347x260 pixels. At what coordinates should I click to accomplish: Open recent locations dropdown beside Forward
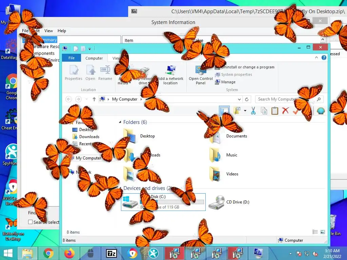tap(86, 99)
